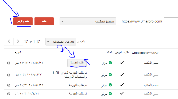Click the 'العرض' label near rows dropdown
The height and width of the screenshot is (99, 178).
81,42
